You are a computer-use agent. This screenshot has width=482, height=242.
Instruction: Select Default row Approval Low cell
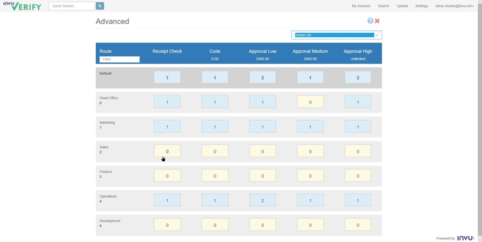click(x=262, y=78)
